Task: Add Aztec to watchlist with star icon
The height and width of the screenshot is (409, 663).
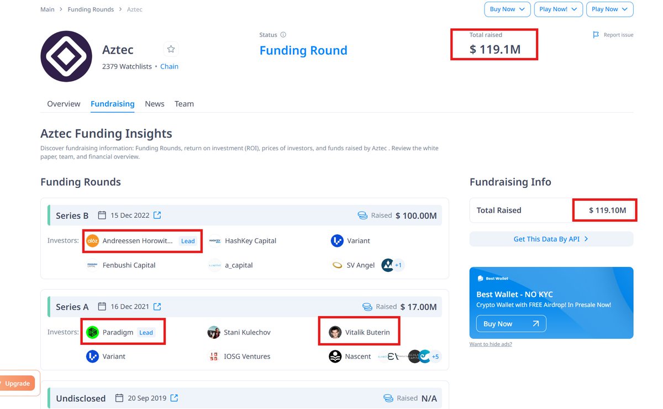Action: [x=171, y=49]
